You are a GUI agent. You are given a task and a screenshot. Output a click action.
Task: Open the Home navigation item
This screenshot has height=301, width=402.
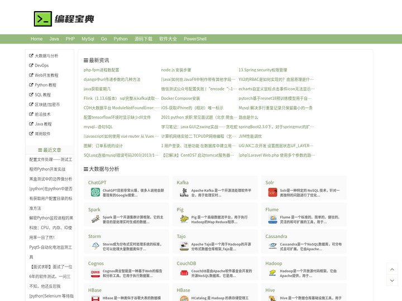(x=36, y=39)
